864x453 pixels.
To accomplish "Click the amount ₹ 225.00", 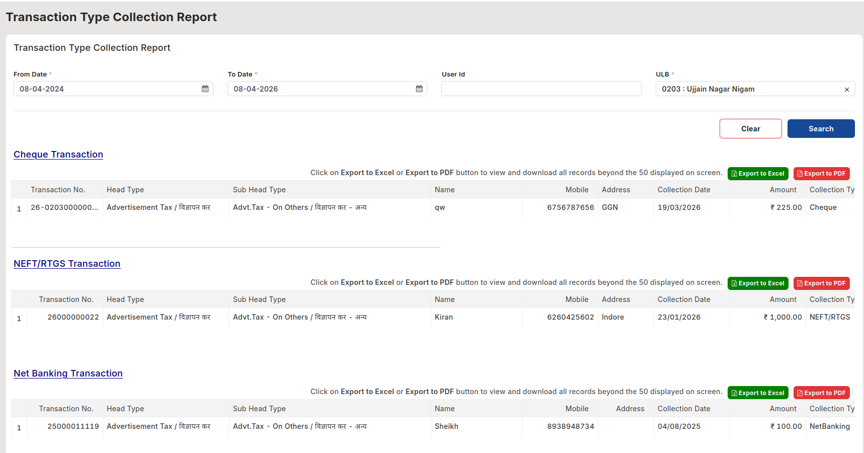I will (x=786, y=207).
